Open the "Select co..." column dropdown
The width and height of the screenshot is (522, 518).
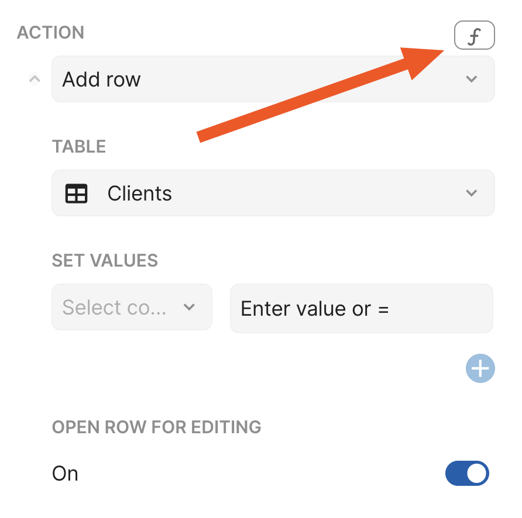pyautogui.click(x=132, y=307)
